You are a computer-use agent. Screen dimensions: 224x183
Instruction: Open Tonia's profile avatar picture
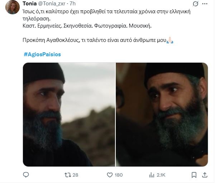click(13, 7)
